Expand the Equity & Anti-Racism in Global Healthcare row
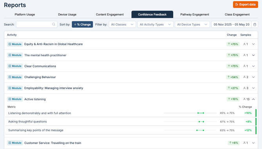This screenshot has height=149, width=262. click(x=253, y=44)
